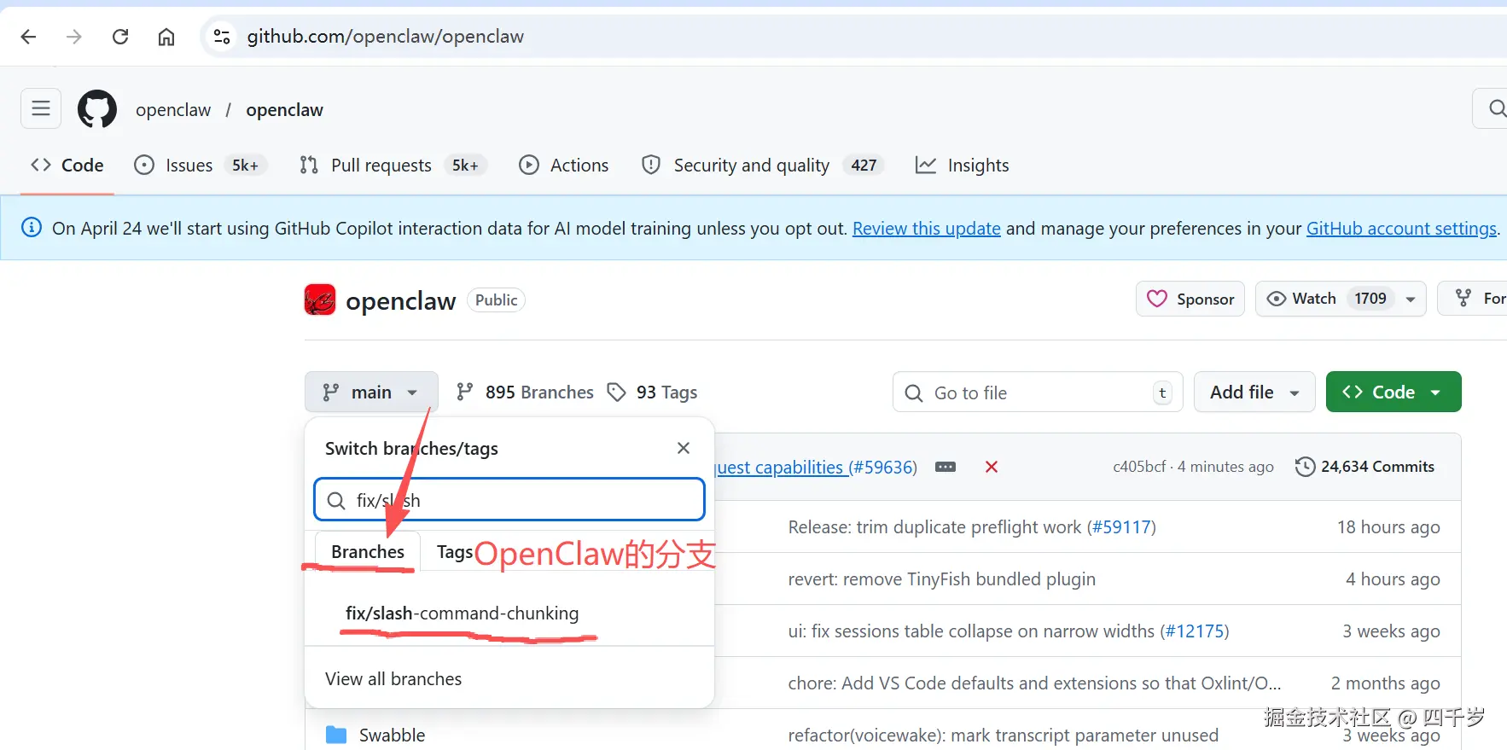Open the GitHub hamburger navigation menu
Image resolution: width=1507 pixels, height=750 pixels.
point(41,108)
